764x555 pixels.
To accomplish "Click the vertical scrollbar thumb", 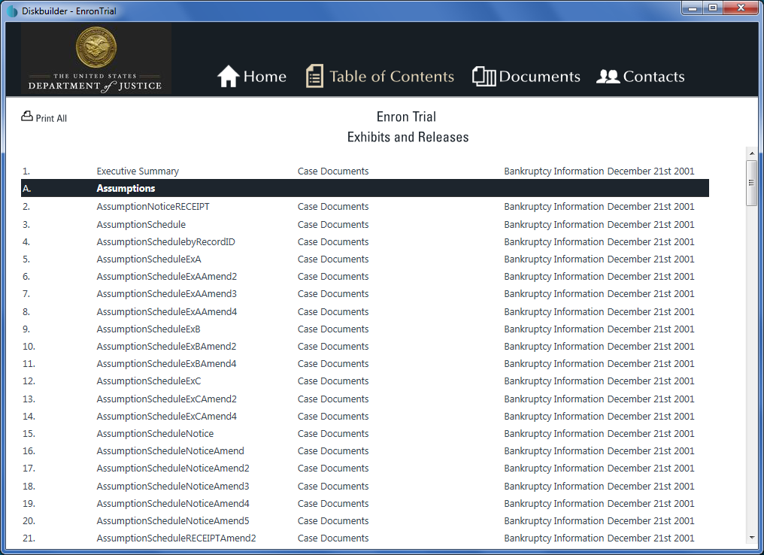I will click(x=752, y=183).
